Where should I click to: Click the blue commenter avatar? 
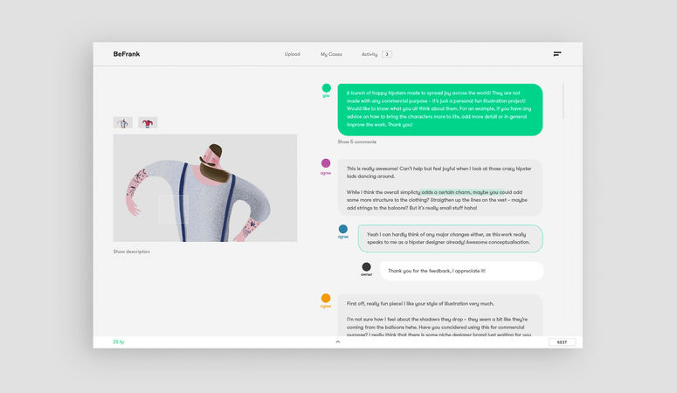coord(342,229)
